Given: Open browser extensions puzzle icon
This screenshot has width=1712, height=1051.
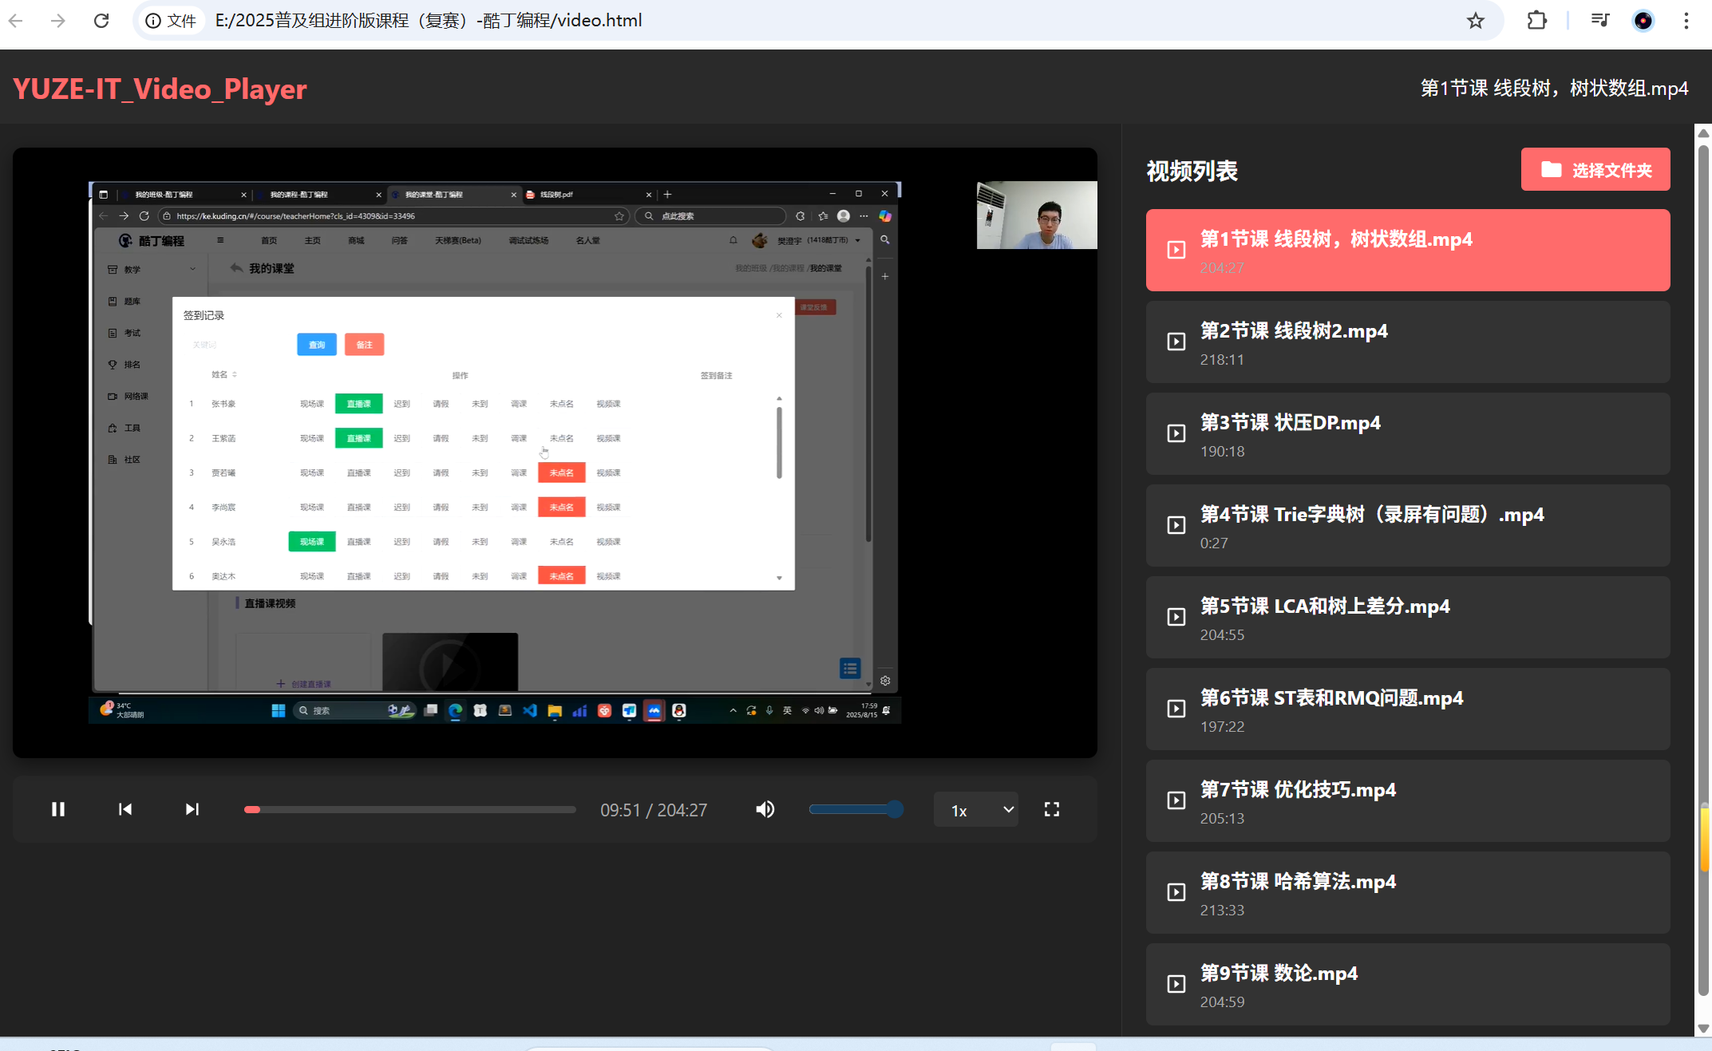Looking at the screenshot, I should click(x=1536, y=21).
